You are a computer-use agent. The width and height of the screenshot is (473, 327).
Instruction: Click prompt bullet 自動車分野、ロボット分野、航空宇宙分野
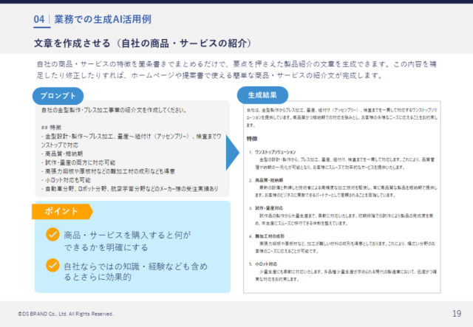pyautogui.click(x=130, y=189)
